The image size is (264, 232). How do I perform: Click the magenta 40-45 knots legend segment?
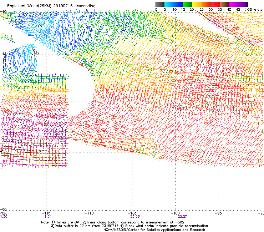pyautogui.click(x=234, y=4)
